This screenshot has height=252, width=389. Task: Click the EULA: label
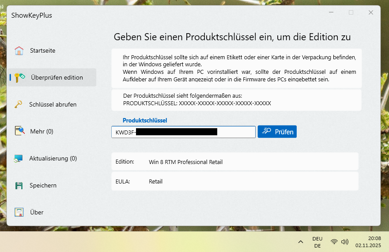click(x=123, y=182)
